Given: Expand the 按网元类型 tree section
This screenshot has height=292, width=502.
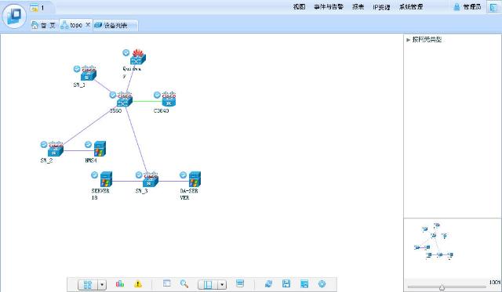Looking at the screenshot, I should (408, 40).
